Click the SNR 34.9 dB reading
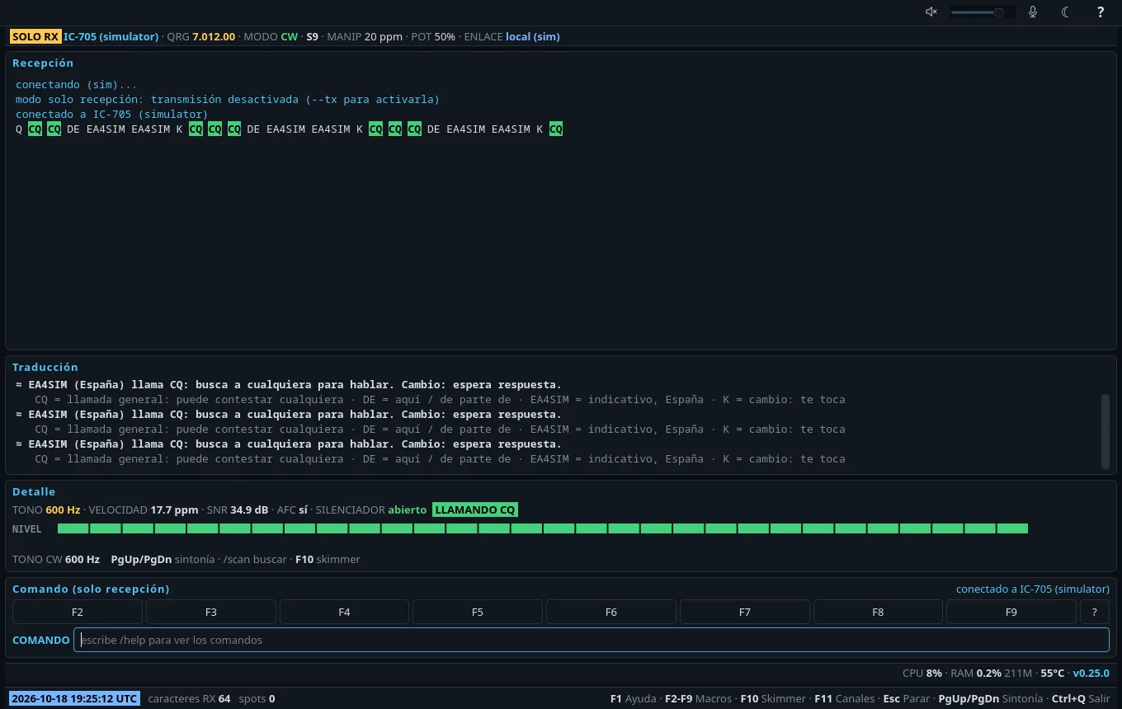Viewport: 1122px width, 709px height. coord(238,509)
